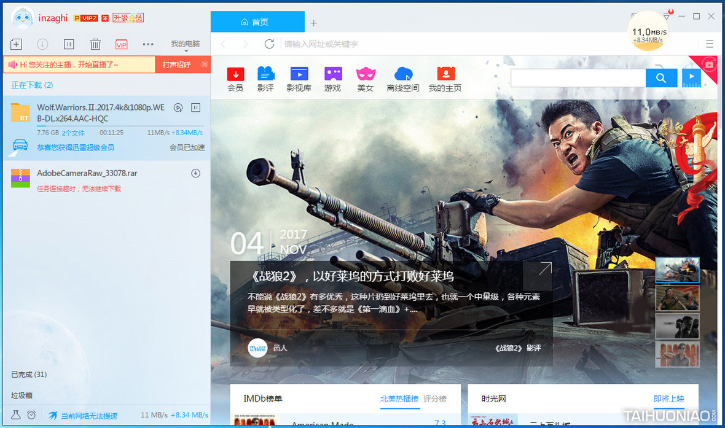Click the trash delete icon in toolbar
Viewport: 725px width, 428px height.
click(x=95, y=44)
